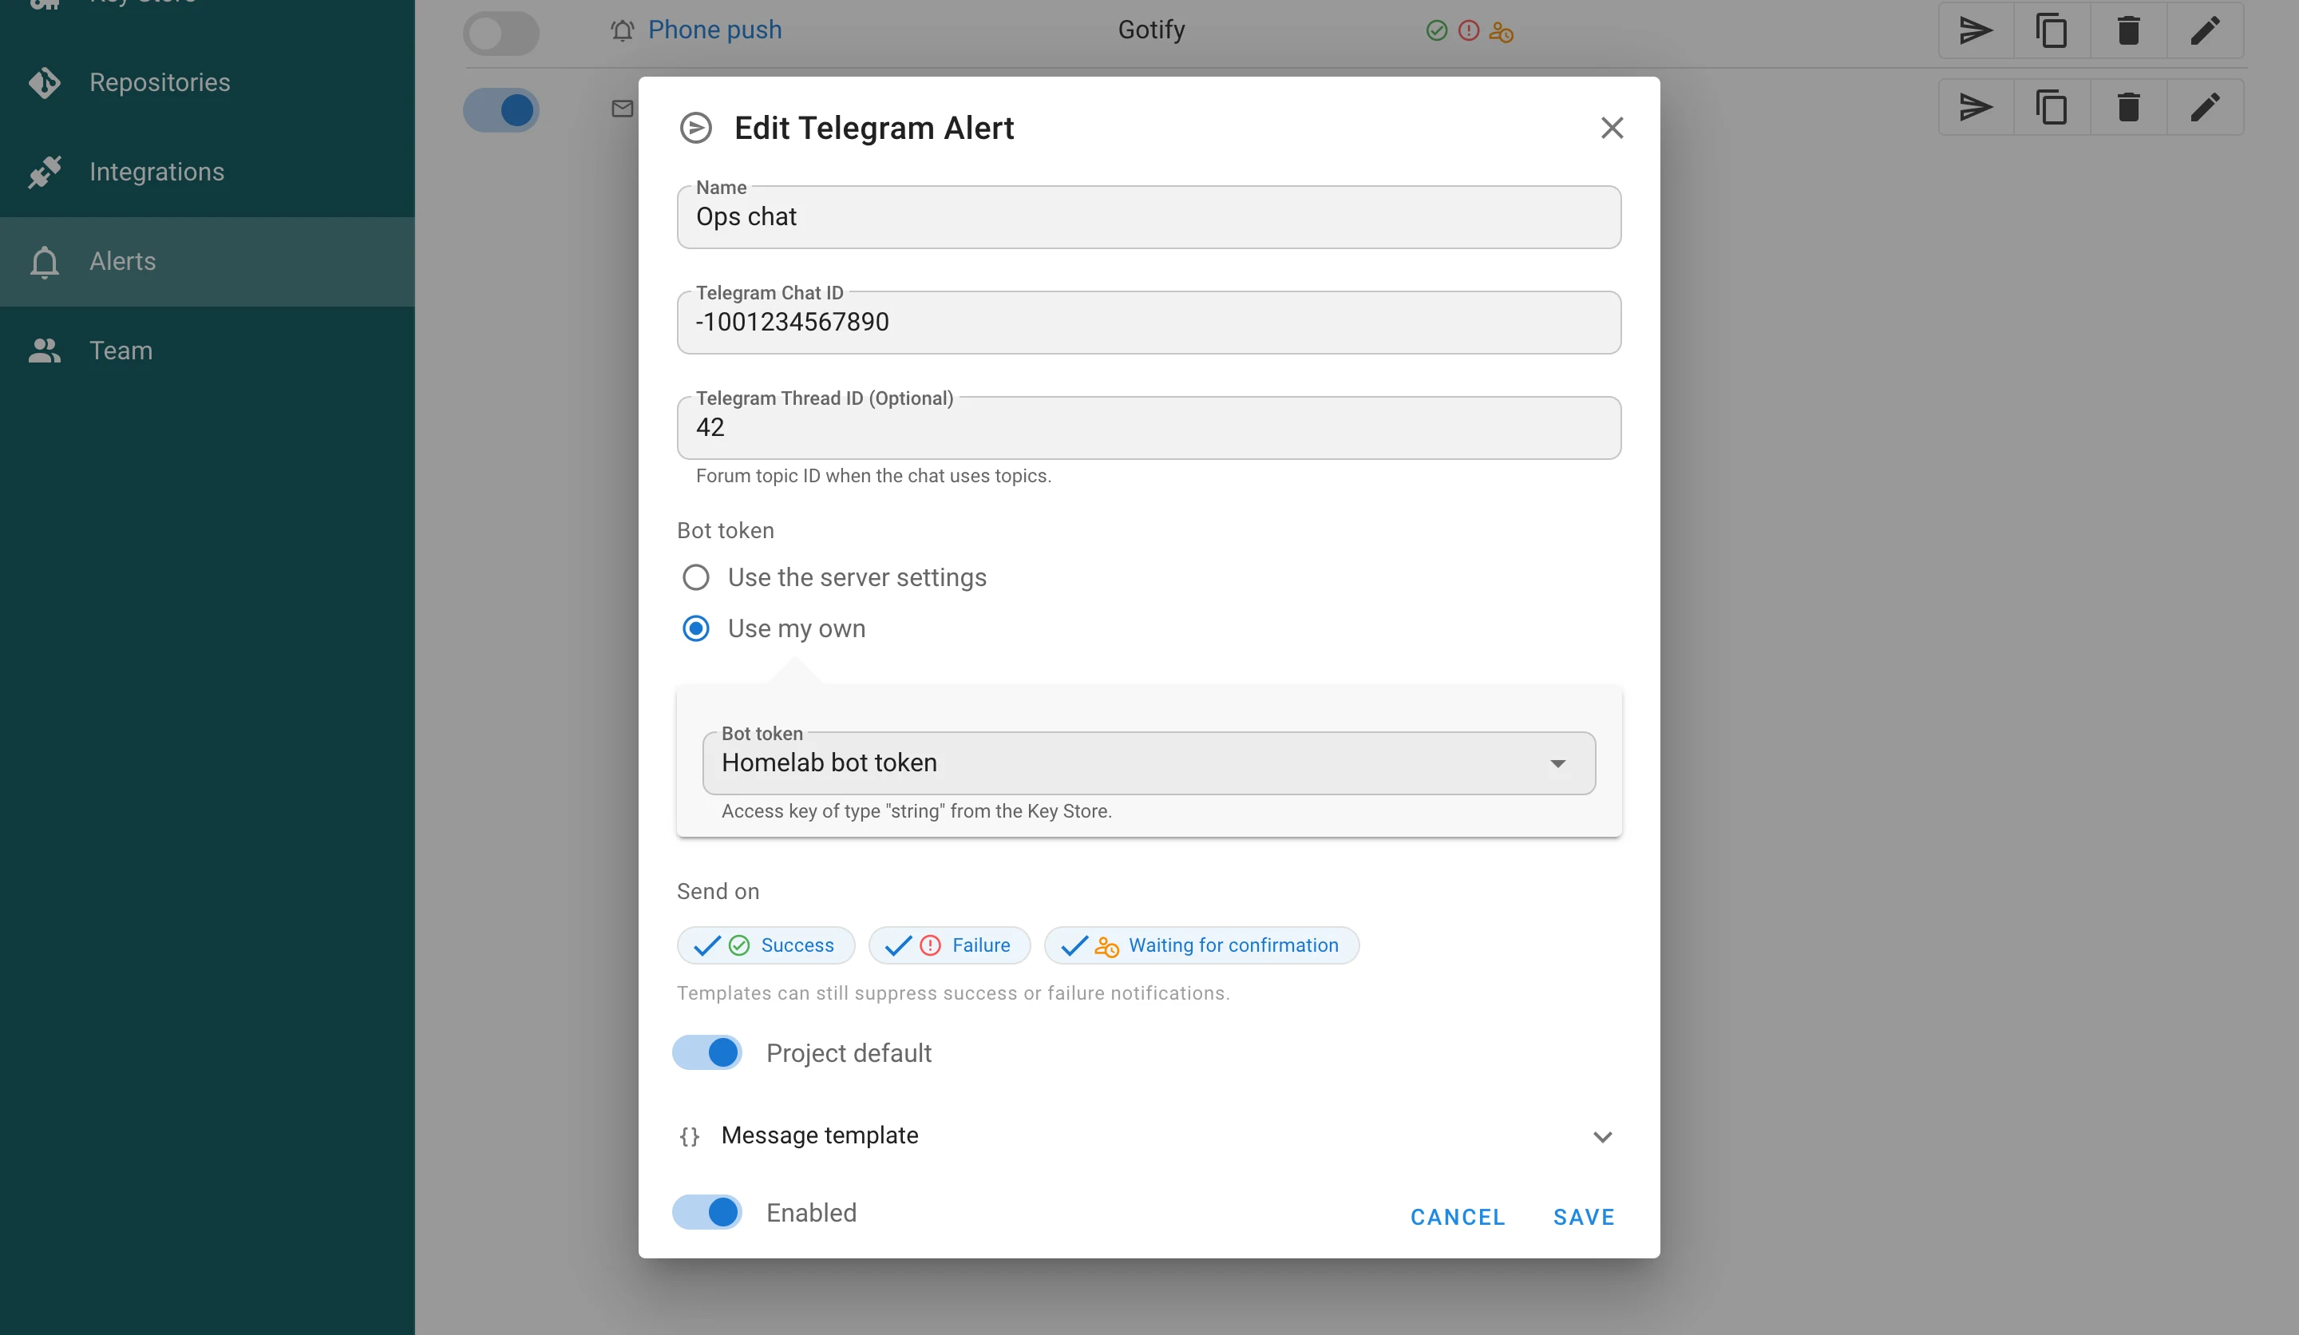
Task: Open Integrations in the sidebar
Action: tap(207, 172)
